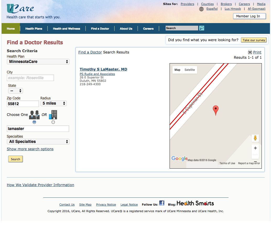Screen dimensions: 271x236
Task: Click the Member Log In button
Action: click(250, 16)
